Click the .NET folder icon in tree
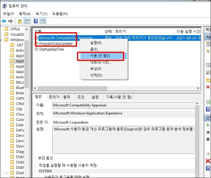The image size is (211, 178). (x=12, y=45)
